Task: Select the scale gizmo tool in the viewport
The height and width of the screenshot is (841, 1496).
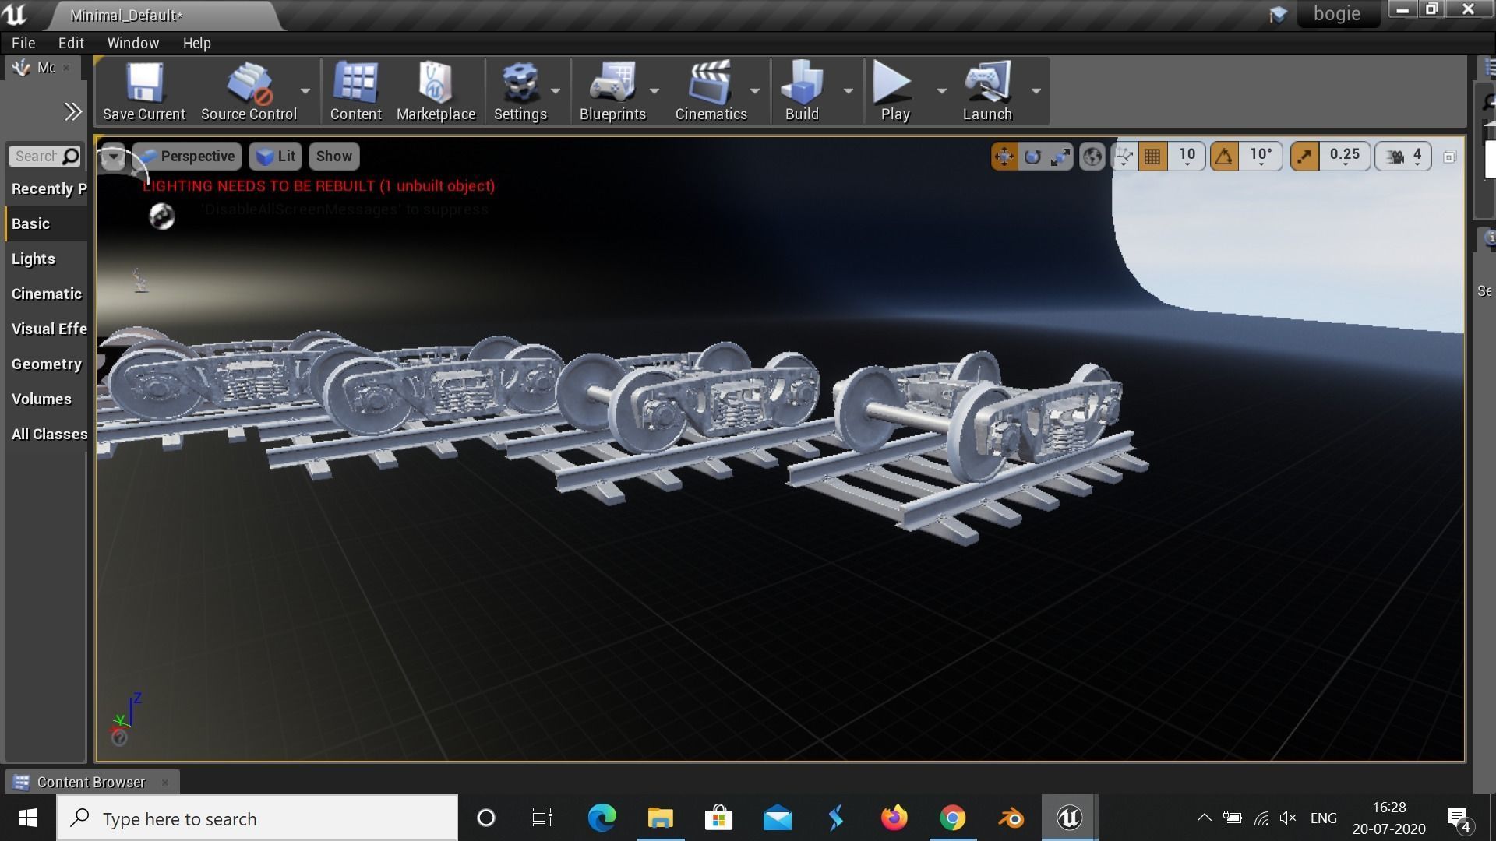Action: pos(1060,157)
